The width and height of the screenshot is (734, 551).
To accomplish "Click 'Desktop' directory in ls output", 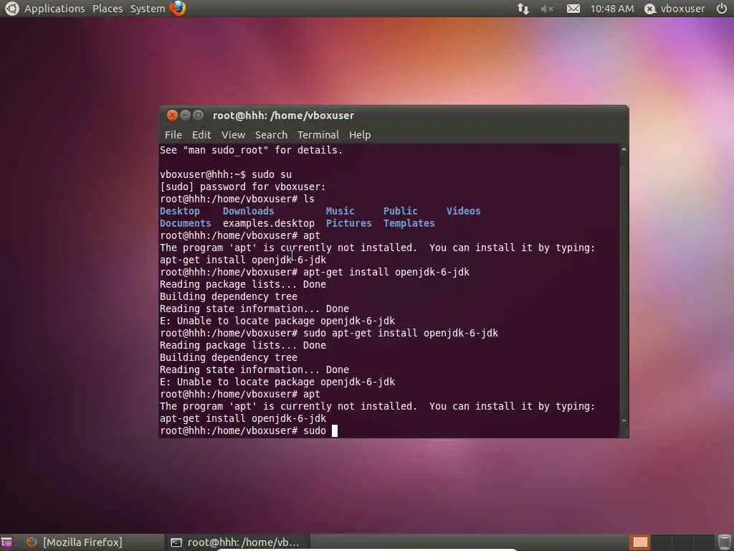I will click(180, 211).
